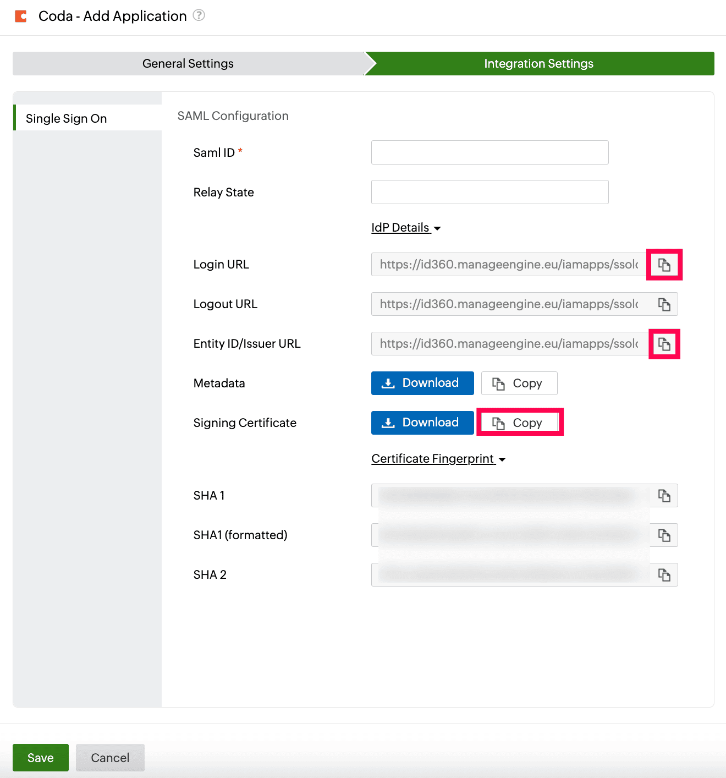
Task: Open the Single Sign On section
Action: point(87,118)
